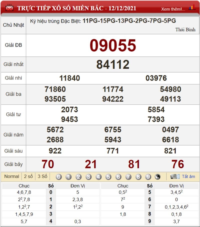Select digit 7 filter ball
This screenshot has height=227, width=200.
128,177
